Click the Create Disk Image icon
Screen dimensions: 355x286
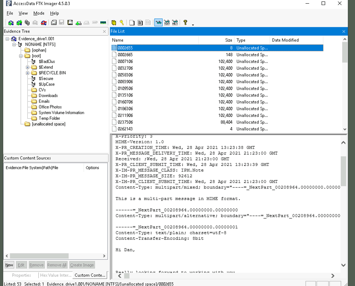pyautogui.click(x=54, y=22)
